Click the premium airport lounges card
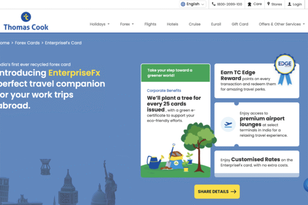This screenshot has width=308, height=205. (257, 125)
